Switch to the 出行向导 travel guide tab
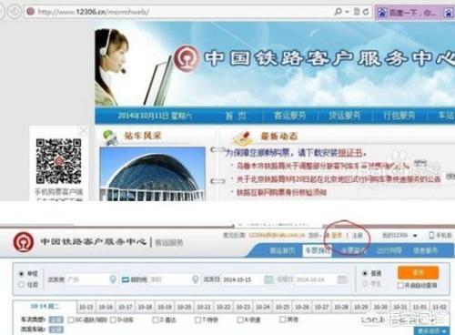Viewport: 455px width, 335px height. (389, 250)
